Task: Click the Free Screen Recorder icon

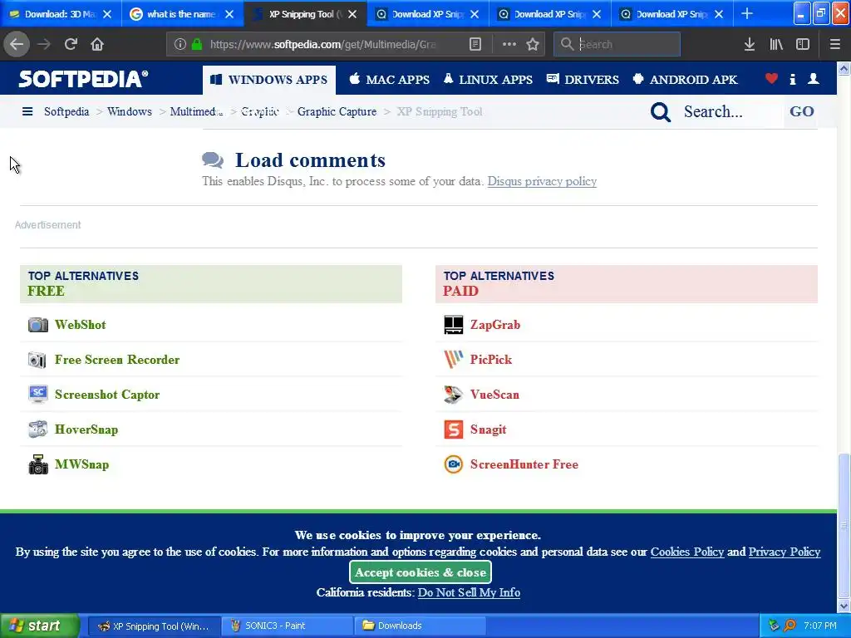Action: pyautogui.click(x=37, y=360)
